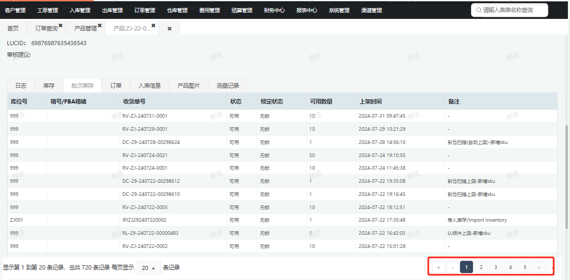Close the 订单查询 tab with its x icon
Viewport: 570px width, 280px height.
61,25
